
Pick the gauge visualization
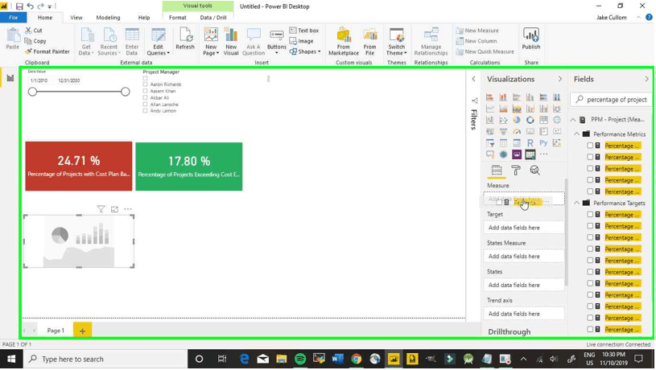tap(517, 132)
